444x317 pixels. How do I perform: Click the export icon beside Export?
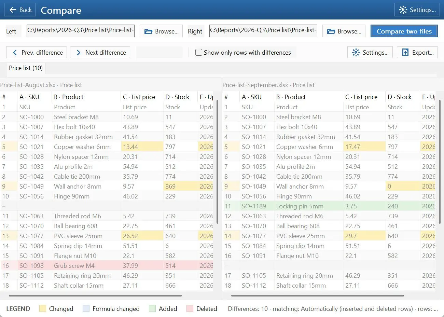coord(405,52)
